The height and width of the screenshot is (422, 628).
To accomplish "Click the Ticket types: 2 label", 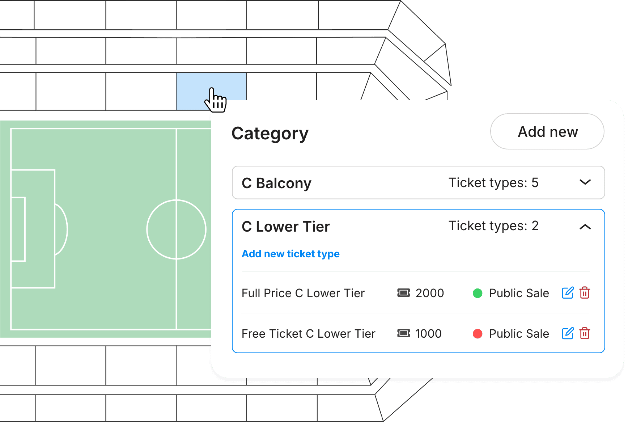I will point(493,226).
